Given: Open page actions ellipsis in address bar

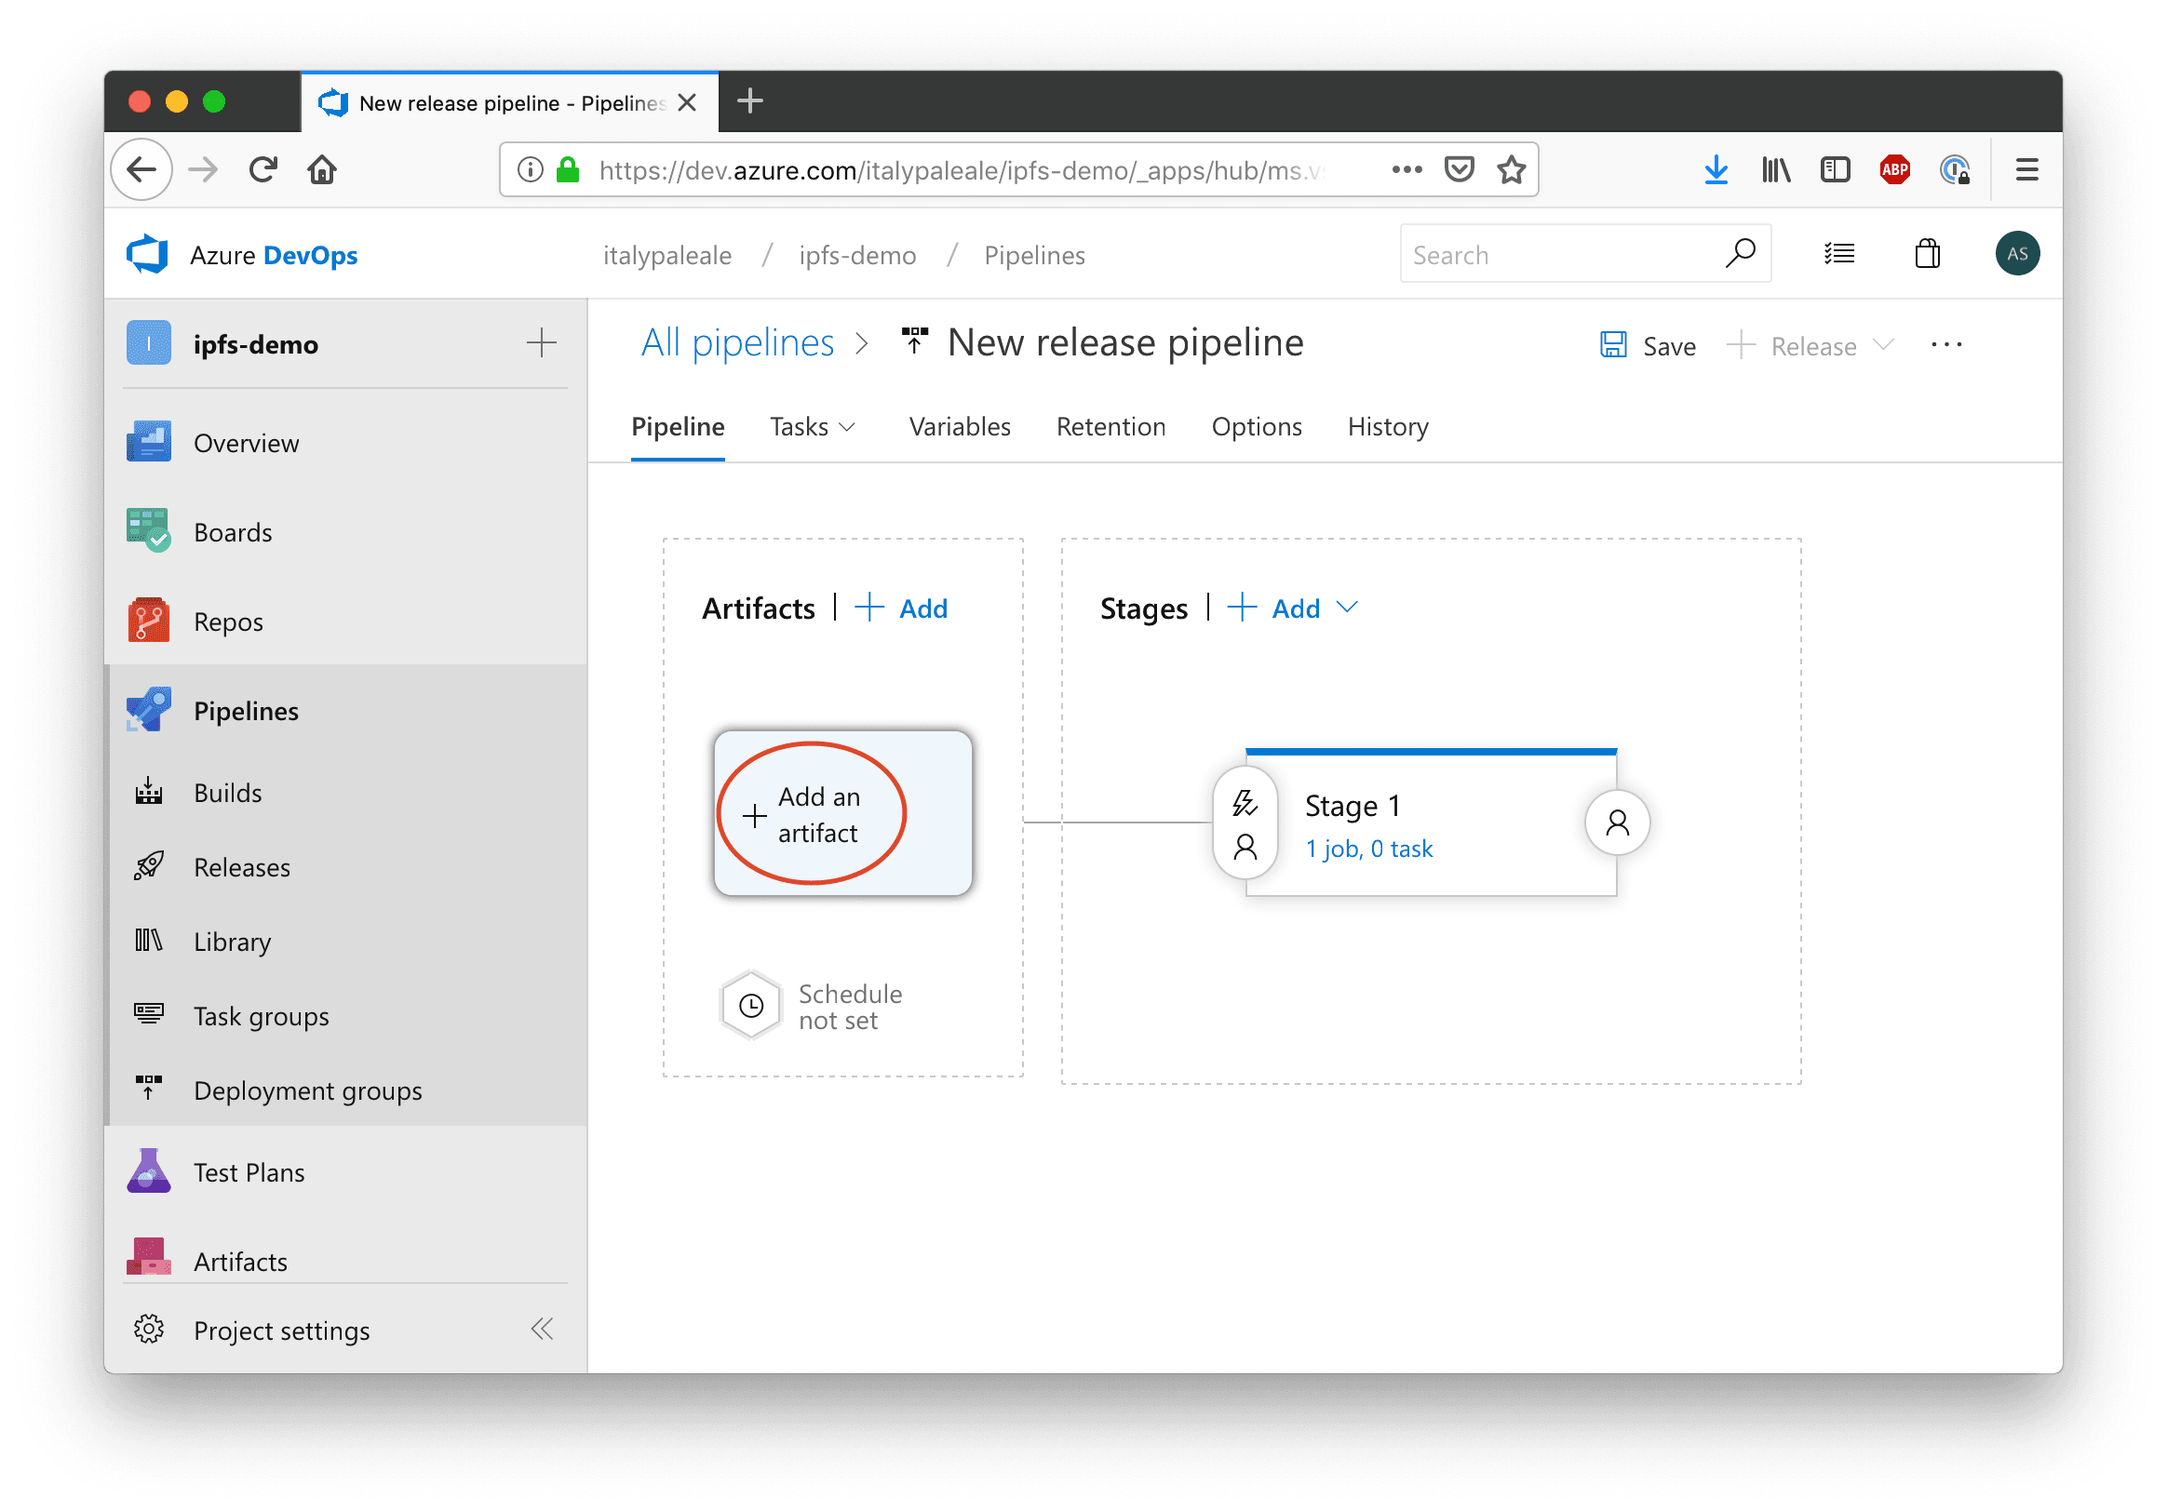Looking at the screenshot, I should point(1407,169).
